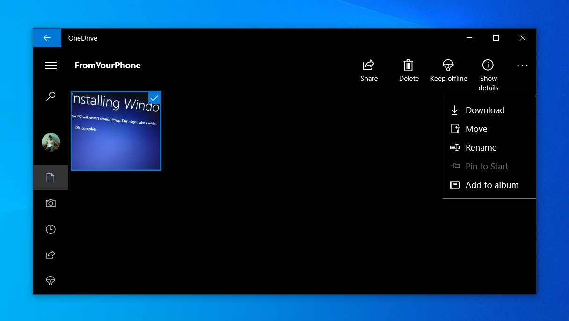
Task: Go back with the blue arrow button
Action: pos(47,38)
